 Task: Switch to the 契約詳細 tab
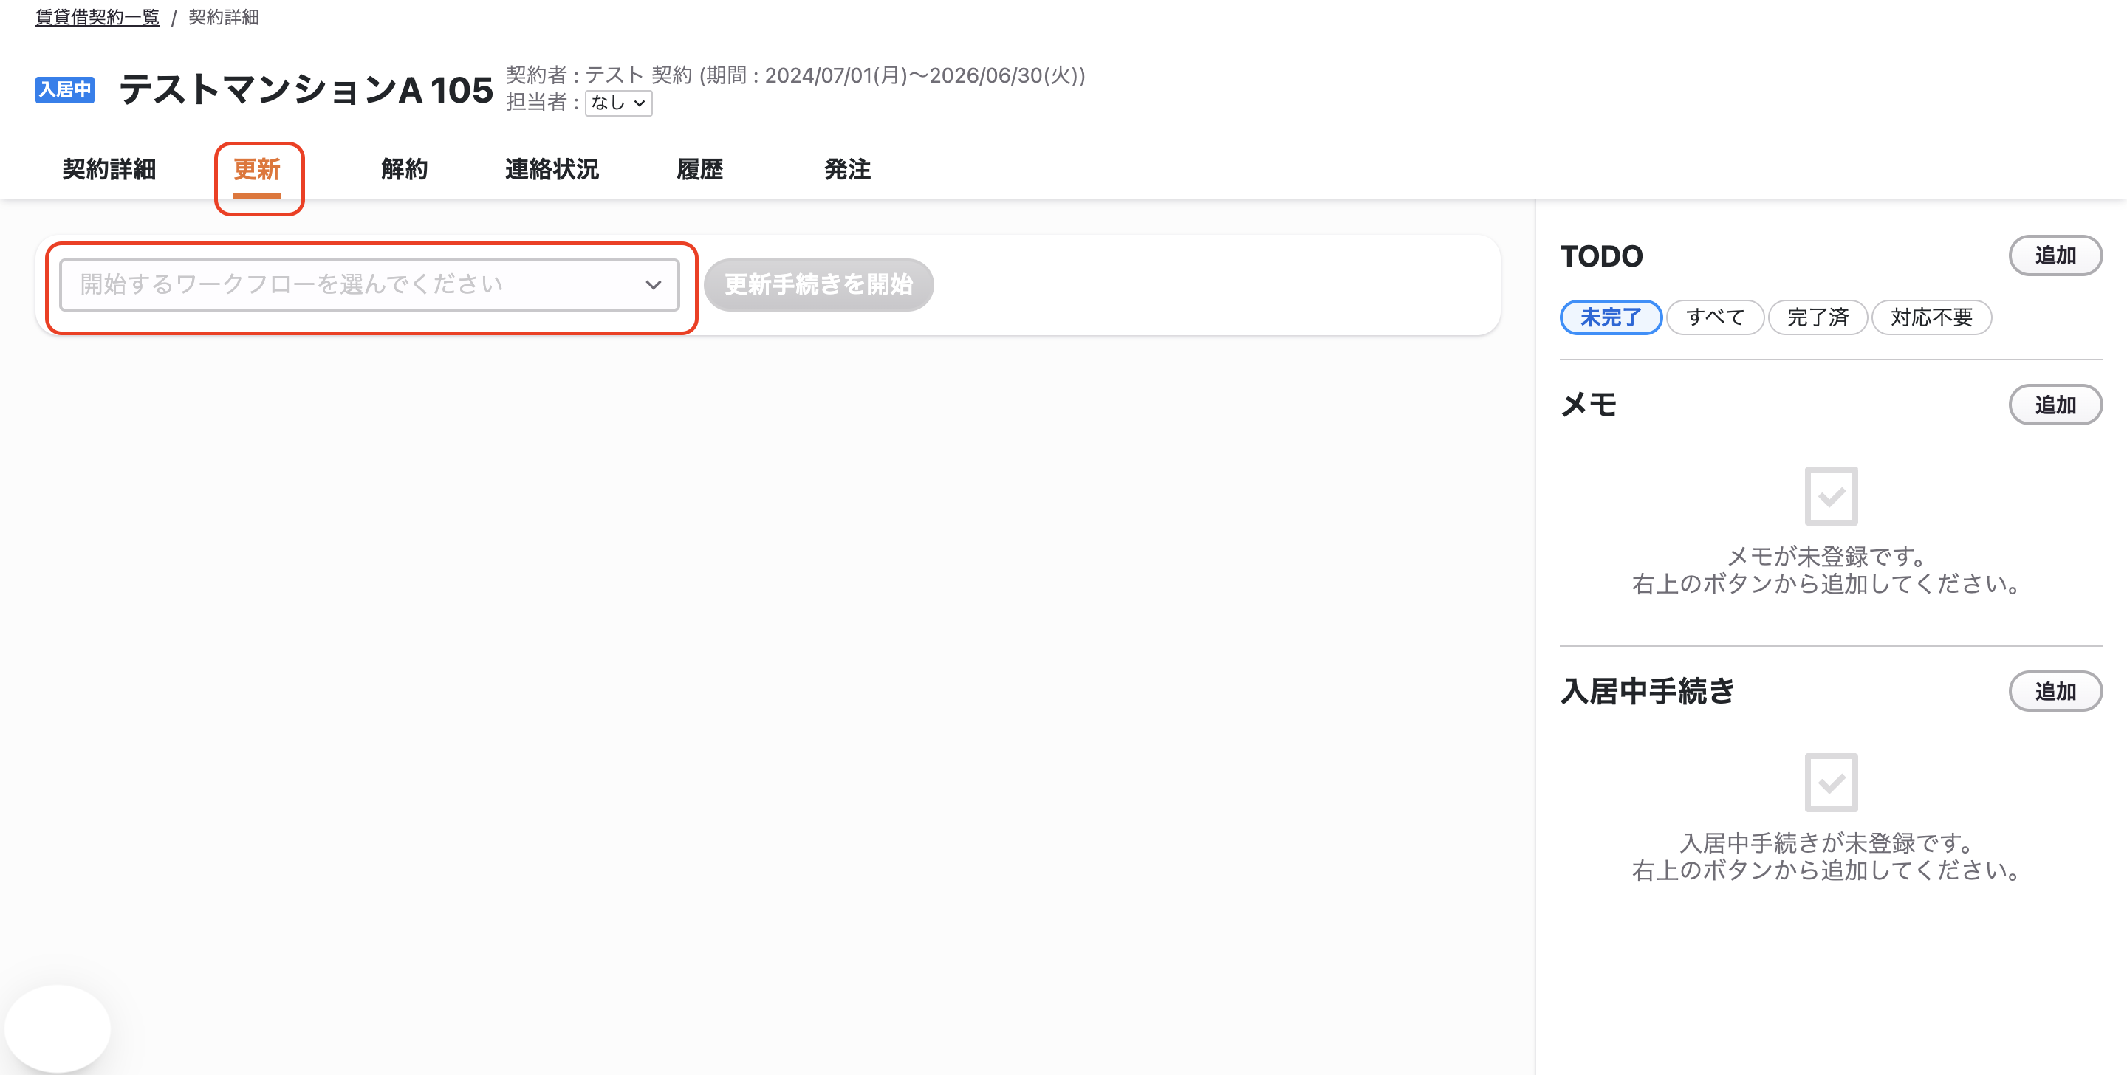tap(109, 169)
